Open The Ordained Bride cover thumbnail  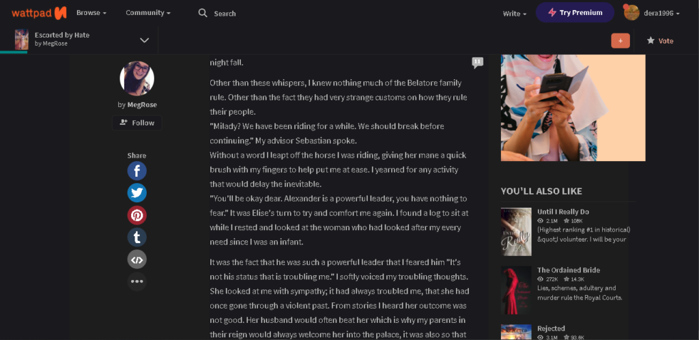pos(516,290)
